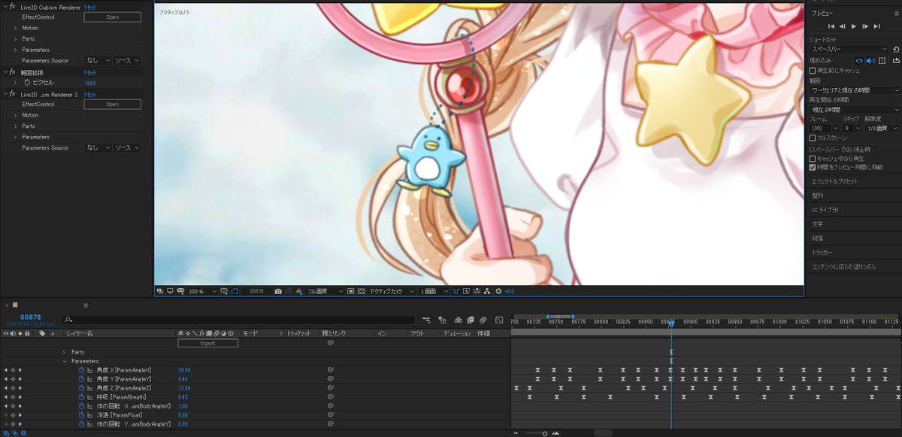Toggle audio inclusion in preview
The image size is (902, 437).
pos(870,60)
